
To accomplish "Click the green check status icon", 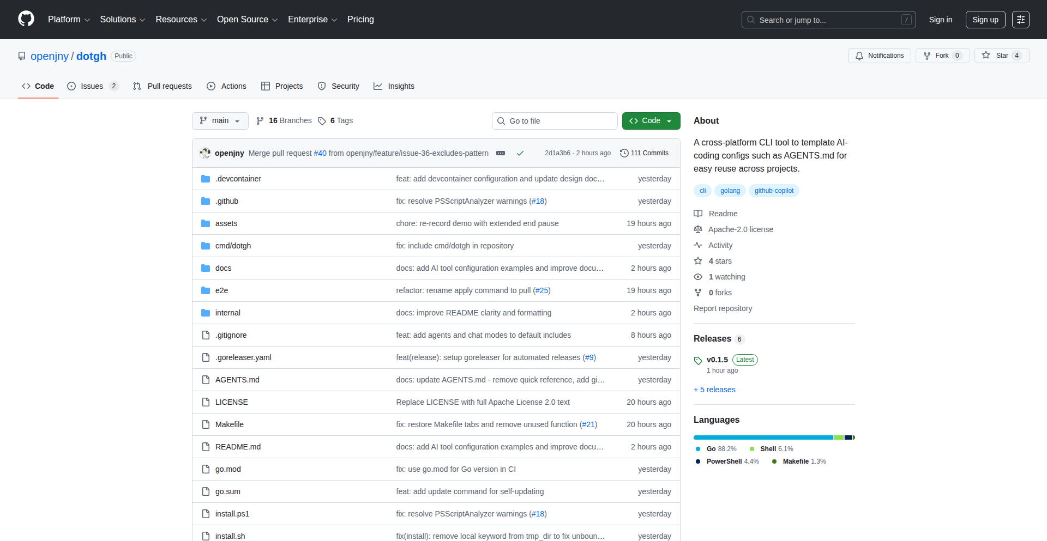I will point(520,154).
